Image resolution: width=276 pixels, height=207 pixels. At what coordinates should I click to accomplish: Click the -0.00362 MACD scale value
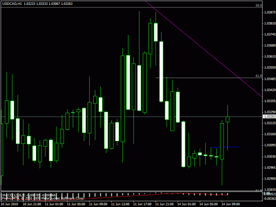[x=269, y=199]
